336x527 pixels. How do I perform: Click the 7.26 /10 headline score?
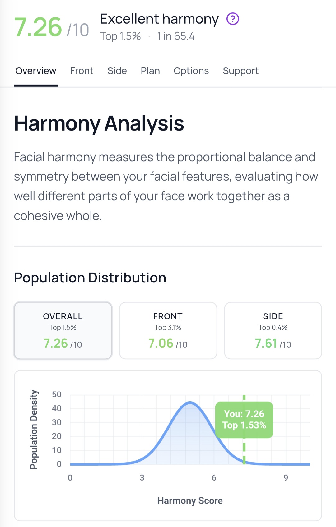52,27
